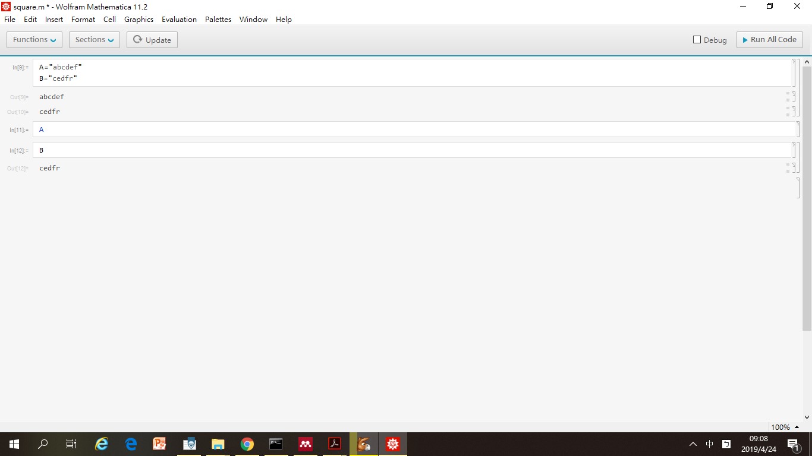Open Windows search from the taskbar
The height and width of the screenshot is (456, 812).
pos(43,444)
